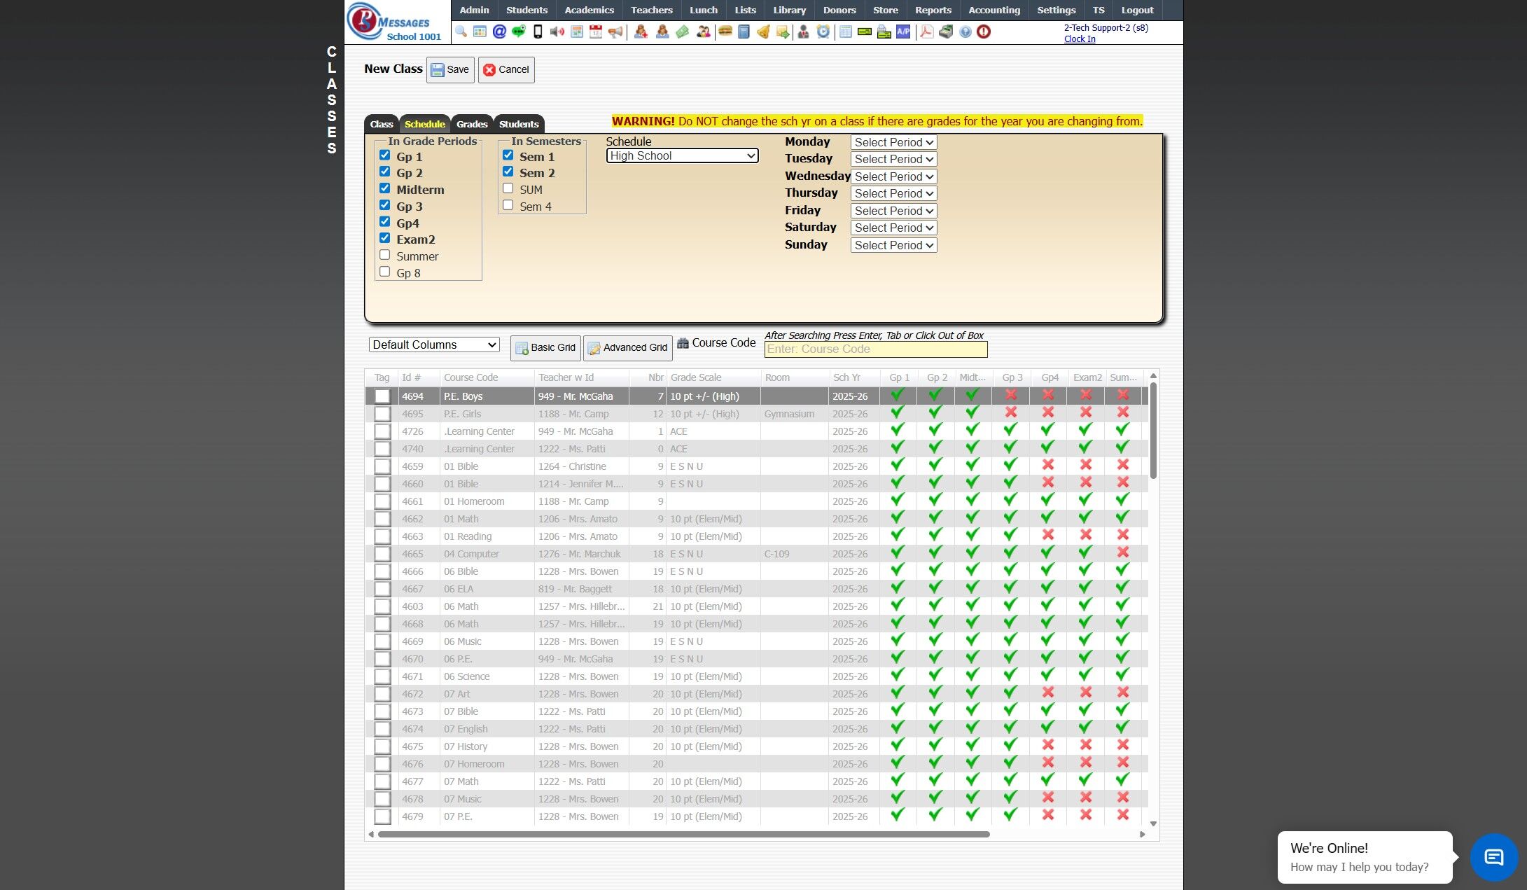Switch to the Grades tab
This screenshot has width=1527, height=890.
[x=472, y=124]
